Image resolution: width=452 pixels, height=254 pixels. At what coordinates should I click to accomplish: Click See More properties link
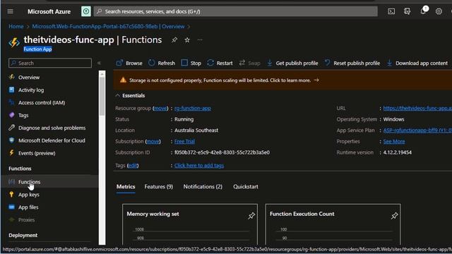394,141
